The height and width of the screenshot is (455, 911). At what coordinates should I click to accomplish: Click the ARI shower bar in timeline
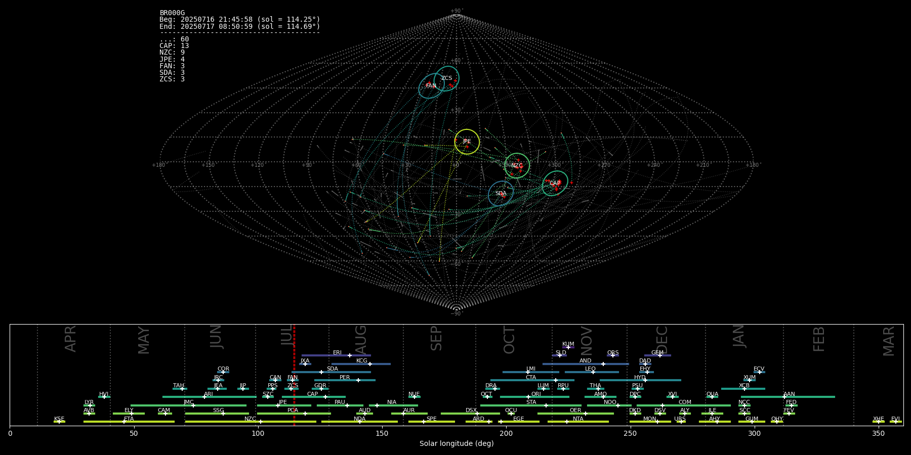(x=209, y=397)
